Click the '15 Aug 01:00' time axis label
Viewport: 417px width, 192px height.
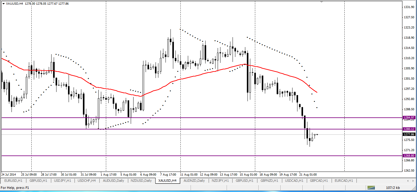(x=248, y=174)
